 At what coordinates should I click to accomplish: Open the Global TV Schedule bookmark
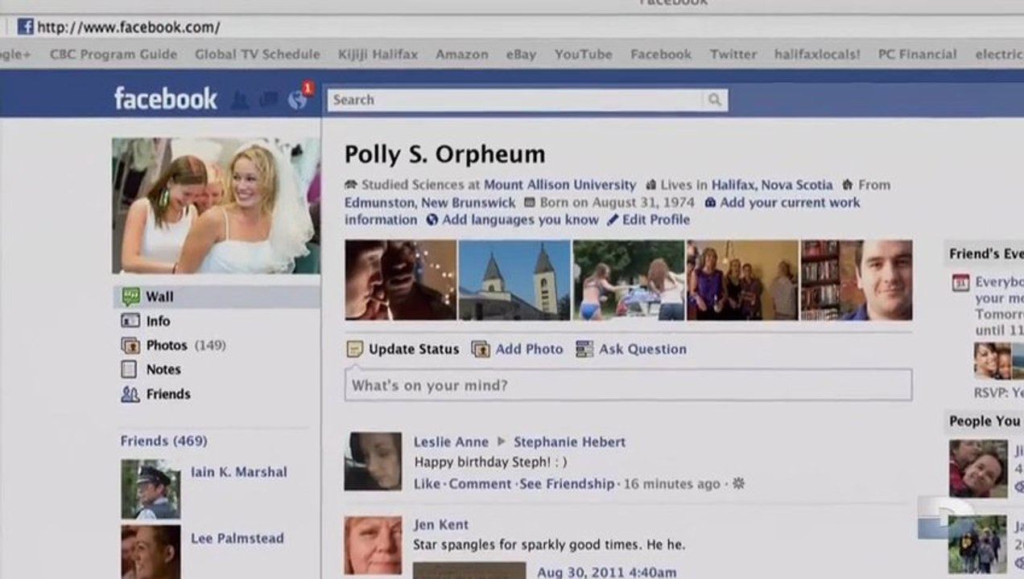coord(258,55)
